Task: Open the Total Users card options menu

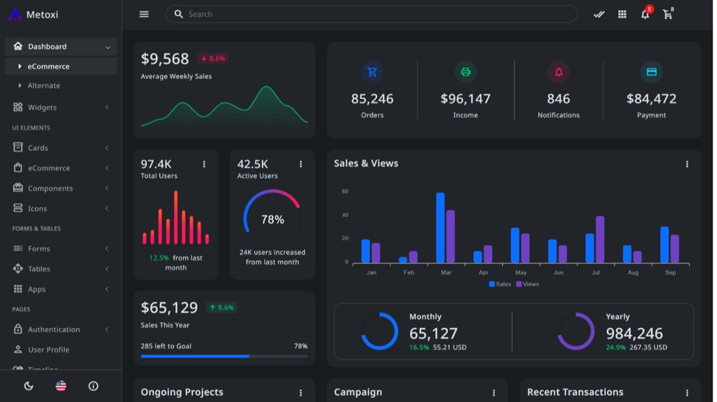Action: (x=204, y=164)
